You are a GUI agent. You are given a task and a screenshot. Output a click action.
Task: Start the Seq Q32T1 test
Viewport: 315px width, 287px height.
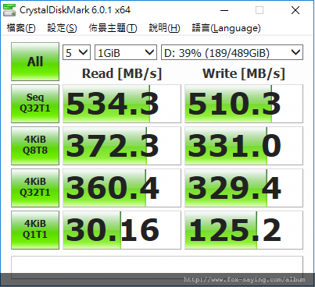(35, 104)
